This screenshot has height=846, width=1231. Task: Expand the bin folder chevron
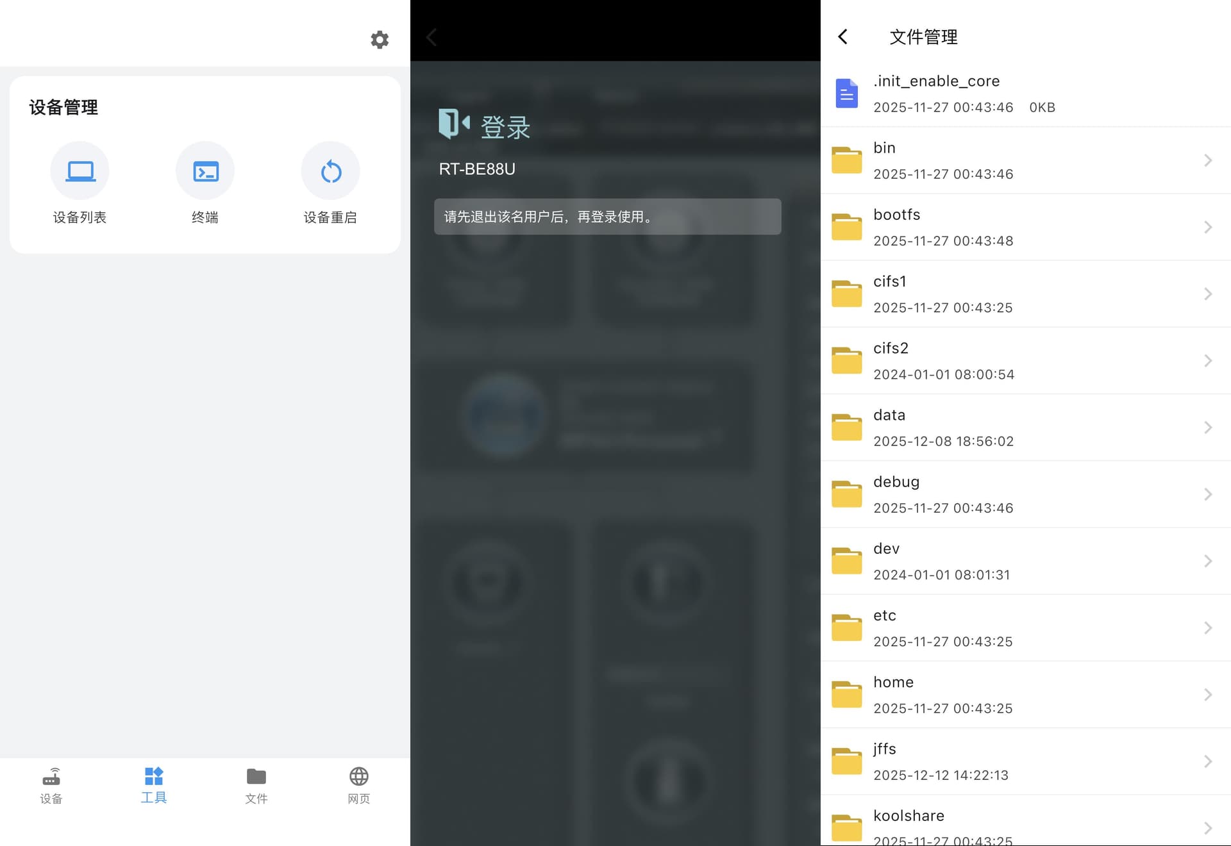click(1207, 160)
